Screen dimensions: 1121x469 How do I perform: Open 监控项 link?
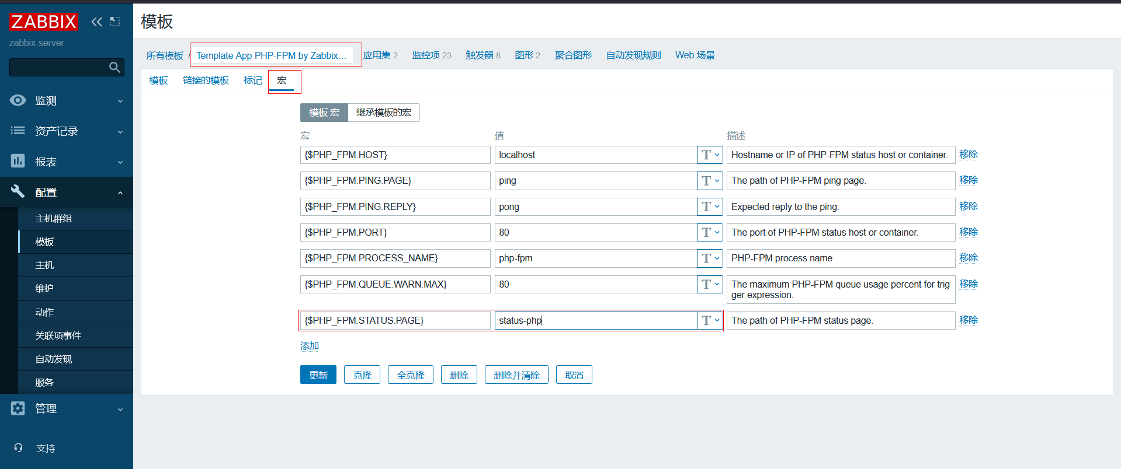point(426,55)
